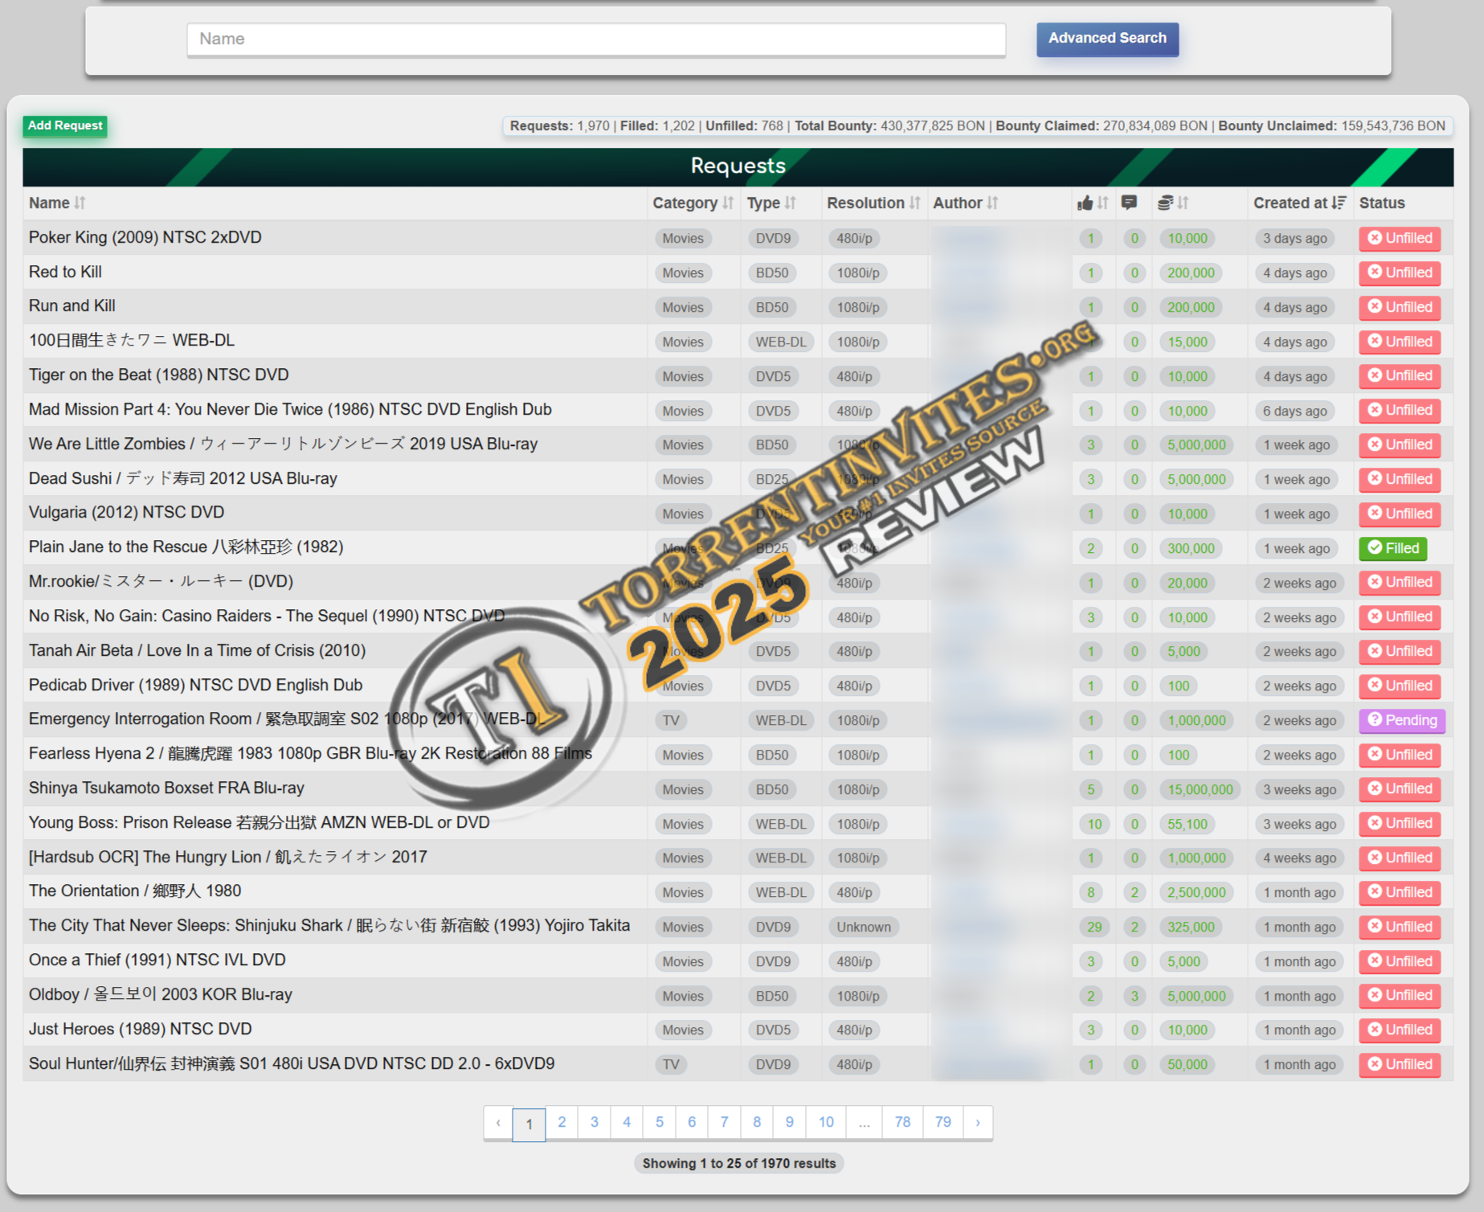This screenshot has width=1484, height=1212.
Task: Click Filled status badge for Plain Jane
Action: click(1392, 548)
